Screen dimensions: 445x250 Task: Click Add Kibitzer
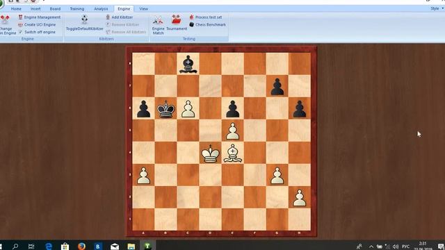pos(120,17)
